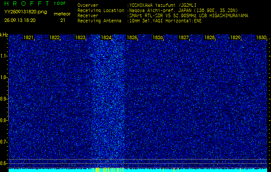
Task: Click the 1821 time marker
Action: point(28,37)
